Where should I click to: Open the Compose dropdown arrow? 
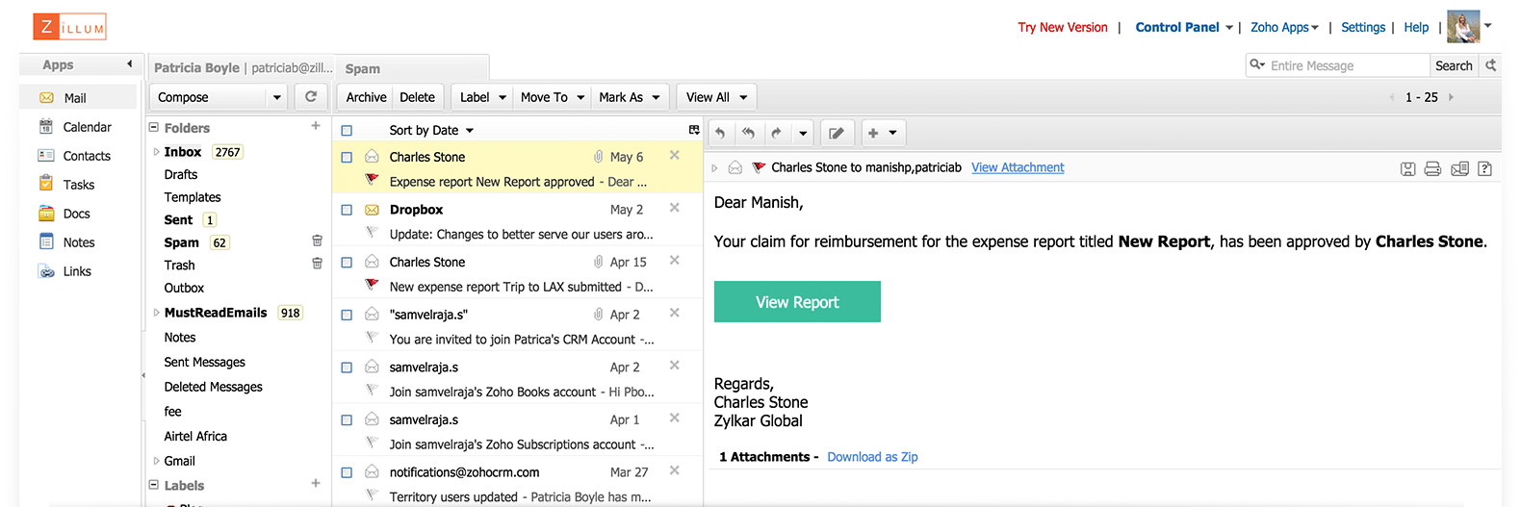277,97
